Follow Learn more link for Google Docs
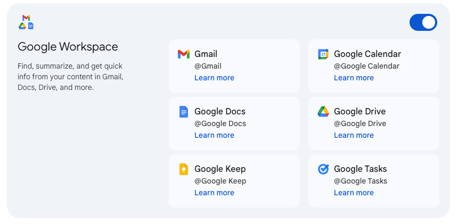The image size is (458, 224). 214,135
